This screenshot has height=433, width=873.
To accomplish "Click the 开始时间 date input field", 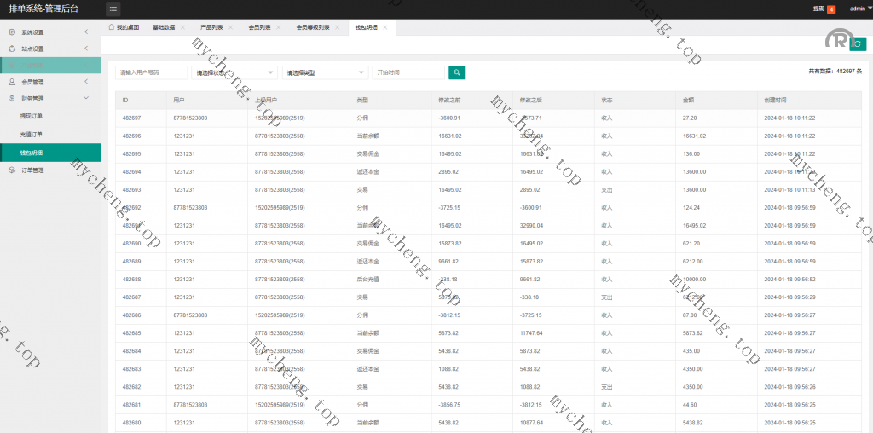I will pos(408,72).
